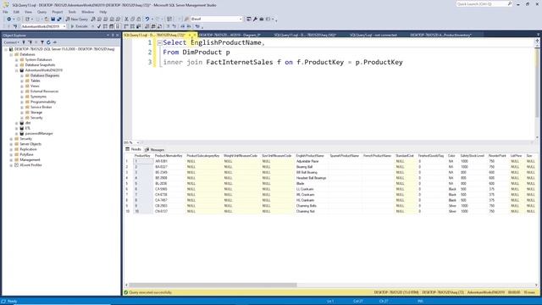
Task: Click the pin icon on Object Explorer panel
Action: point(113,35)
